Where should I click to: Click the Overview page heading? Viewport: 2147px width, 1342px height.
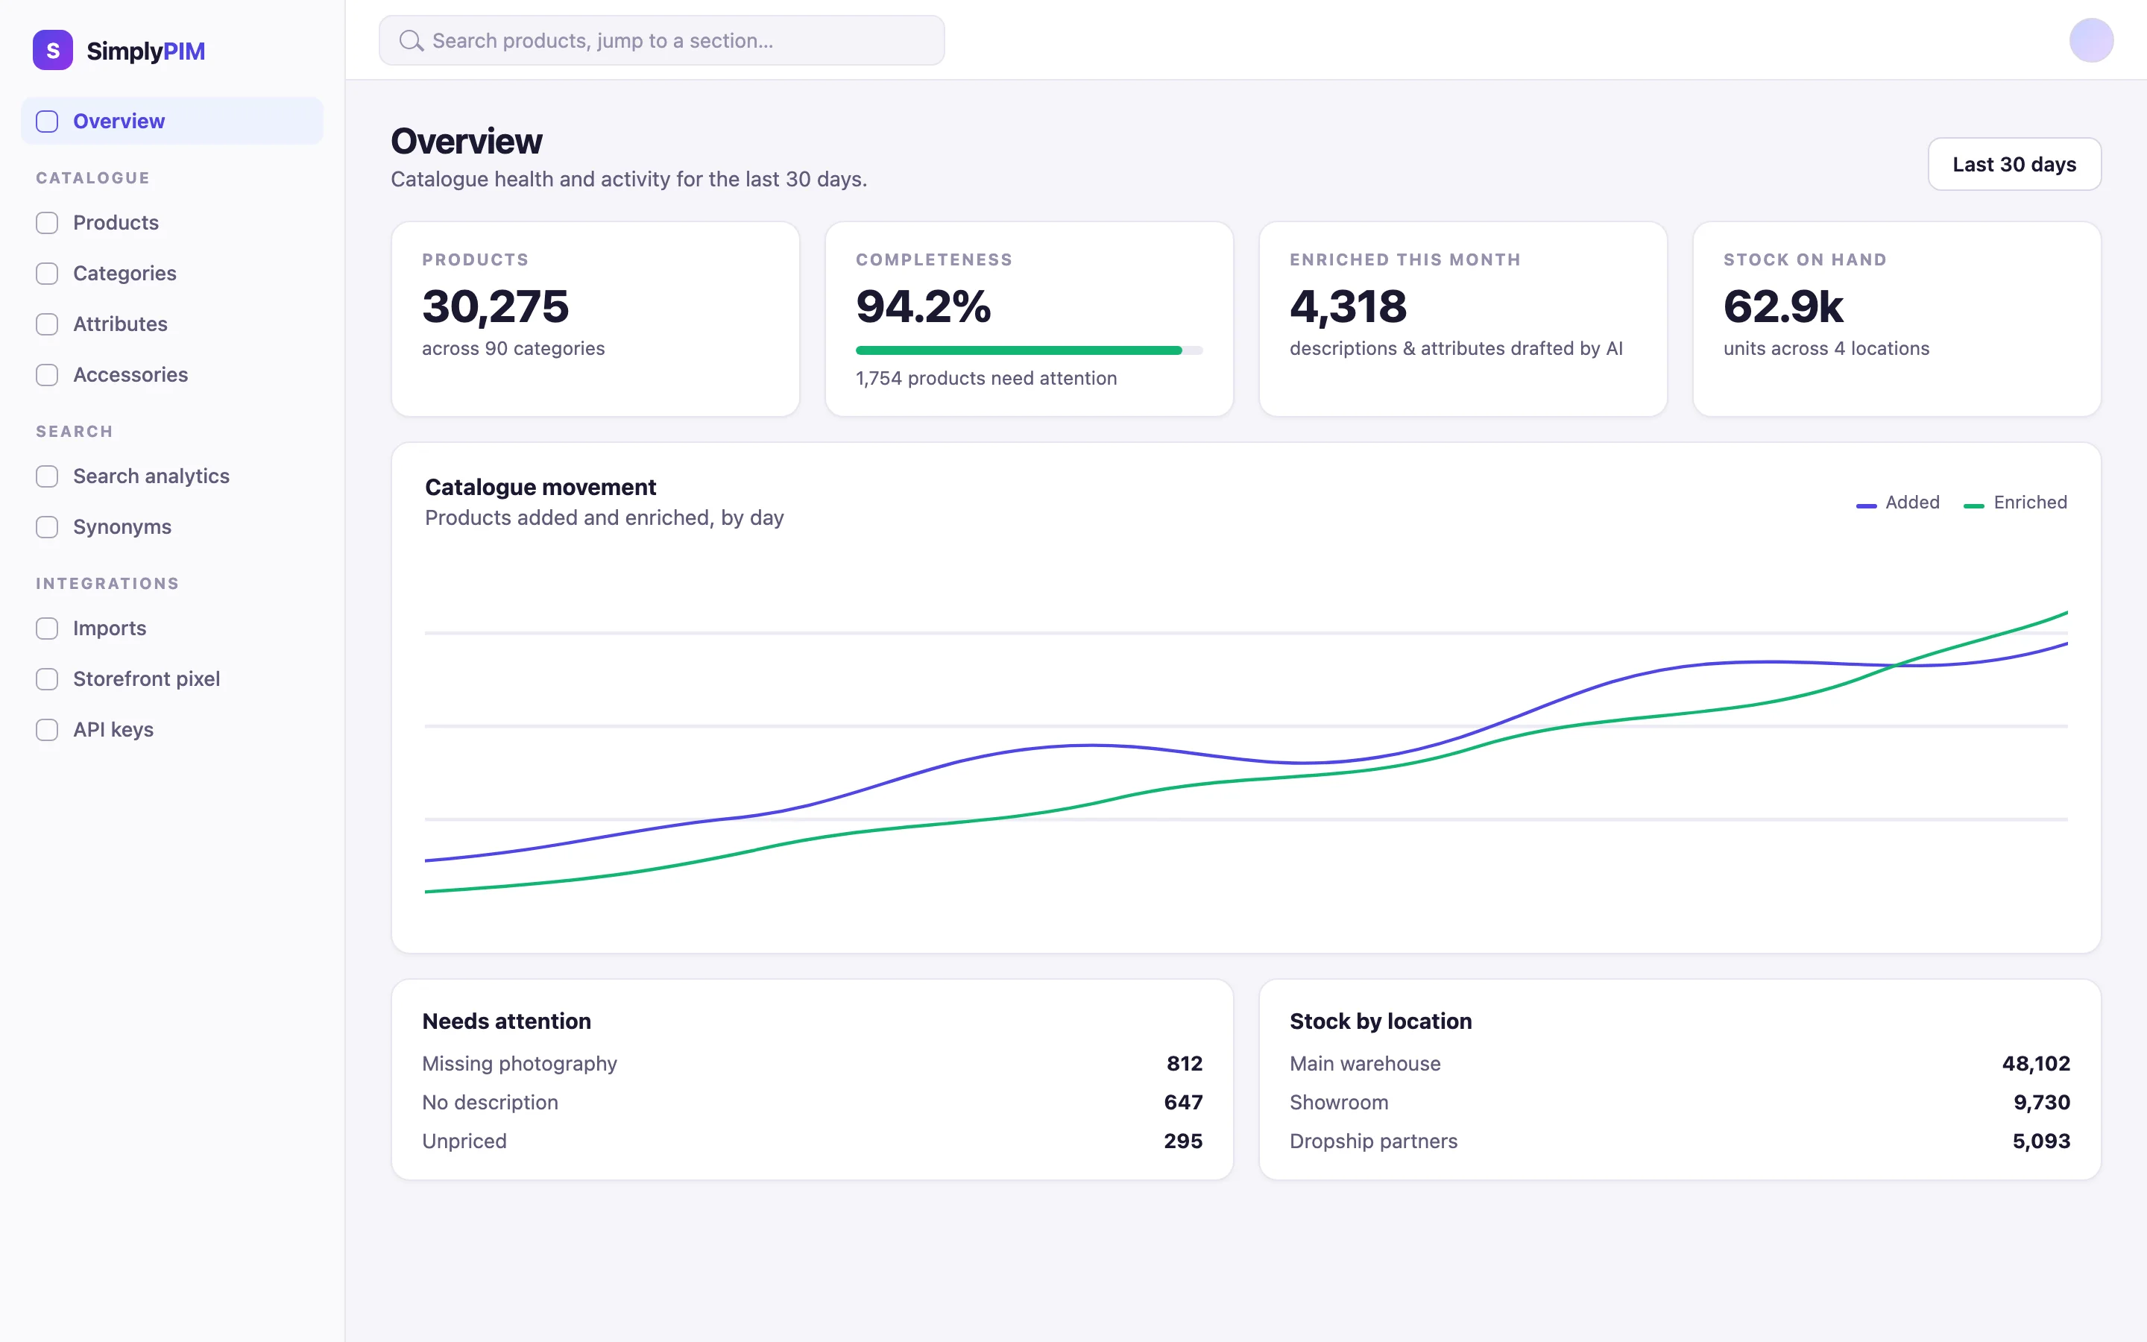(x=467, y=141)
